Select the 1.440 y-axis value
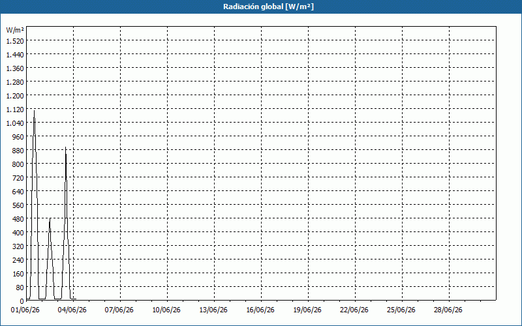The height and width of the screenshot is (326, 522). [x=15, y=55]
